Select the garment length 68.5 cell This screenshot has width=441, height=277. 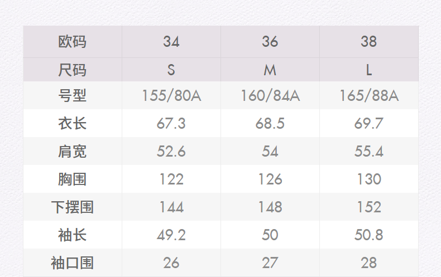click(x=270, y=123)
